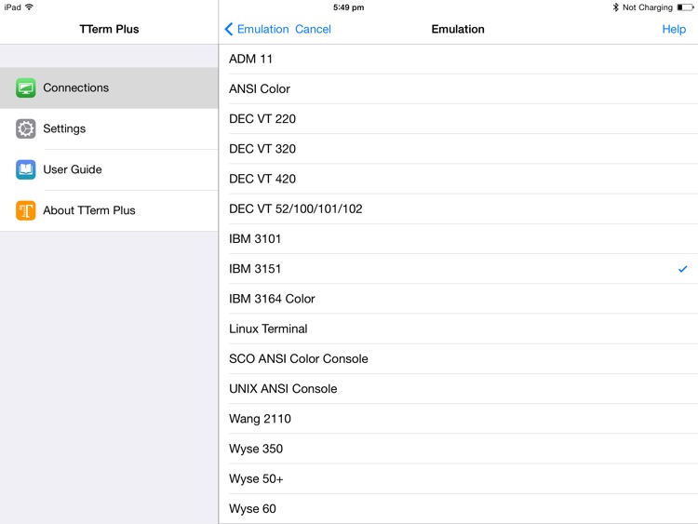Choose UNIX ANSI Console

pos(459,389)
